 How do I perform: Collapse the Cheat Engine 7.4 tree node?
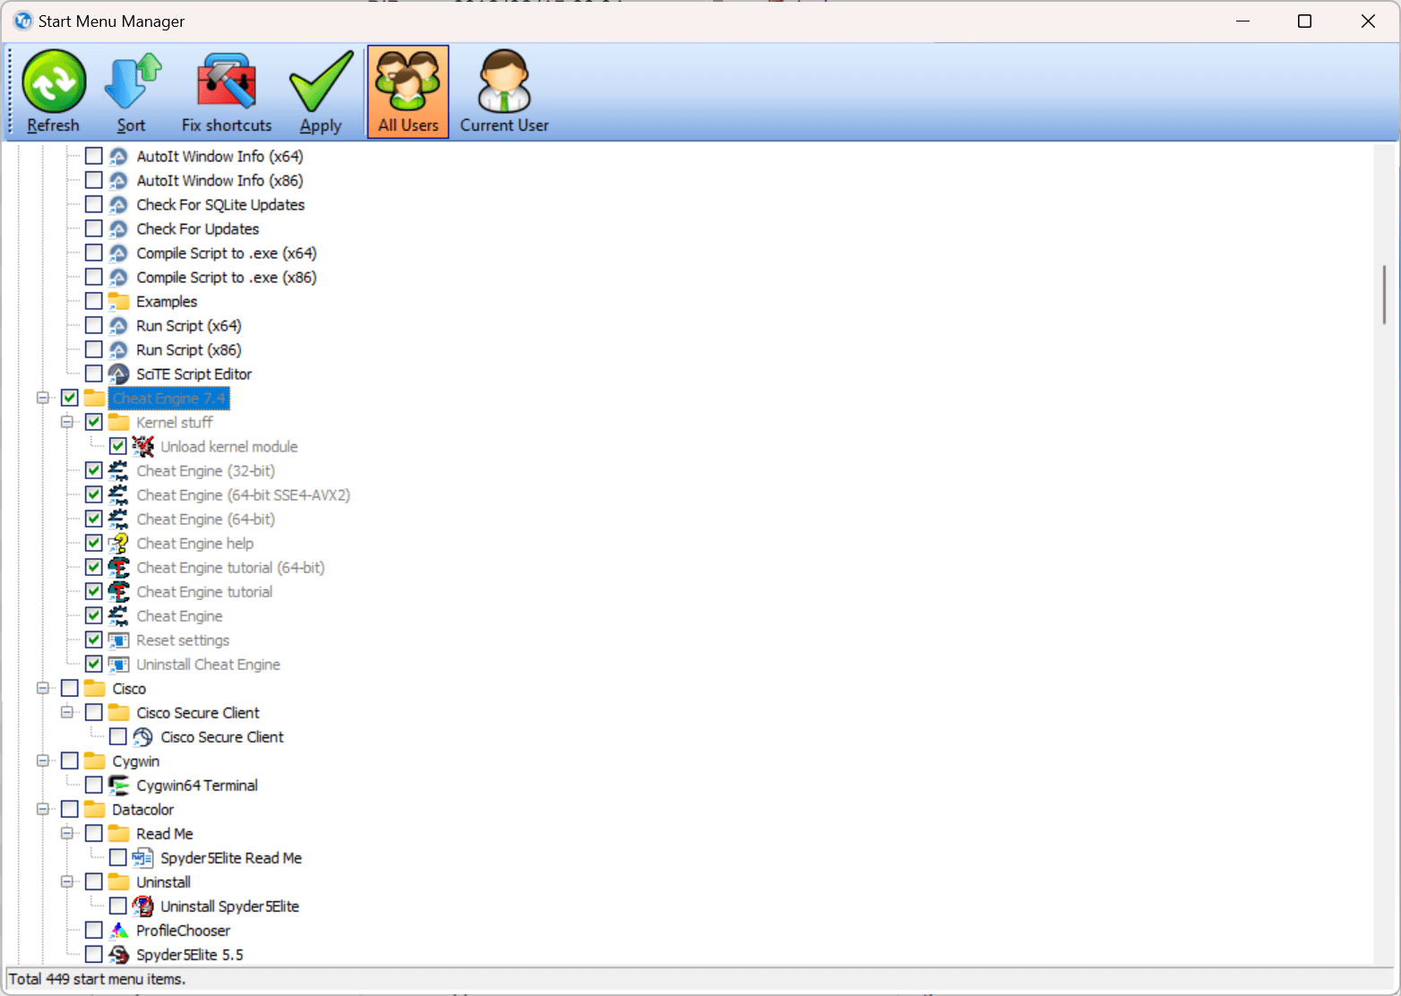click(42, 398)
